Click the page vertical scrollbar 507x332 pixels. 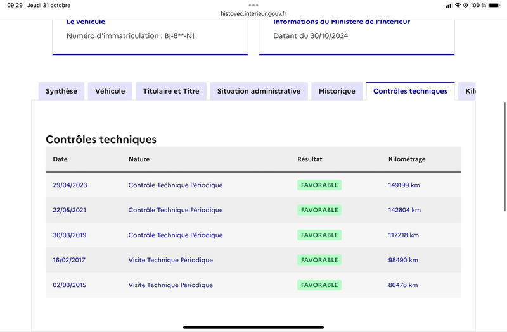click(504, 157)
